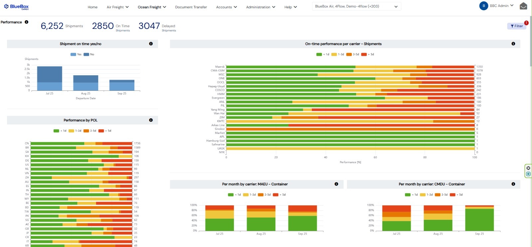Click info icon on CMDU Container panel
532x247 pixels.
tap(513, 184)
